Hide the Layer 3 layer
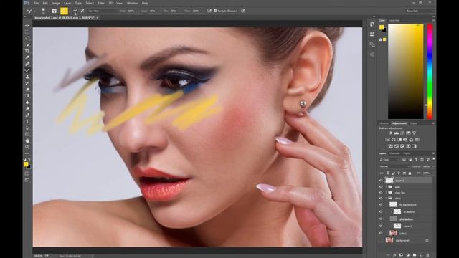 pos(381,181)
